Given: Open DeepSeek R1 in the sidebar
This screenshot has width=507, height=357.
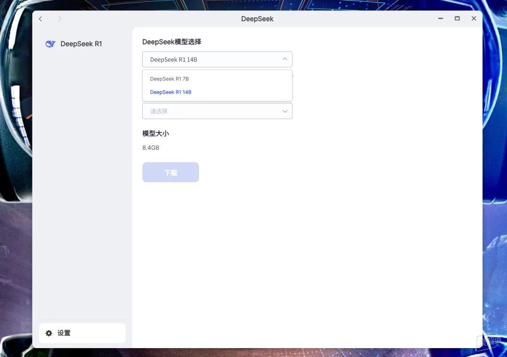Looking at the screenshot, I should click(x=81, y=44).
